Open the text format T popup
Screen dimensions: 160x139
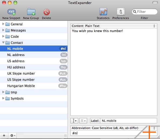[x=83, y=121]
